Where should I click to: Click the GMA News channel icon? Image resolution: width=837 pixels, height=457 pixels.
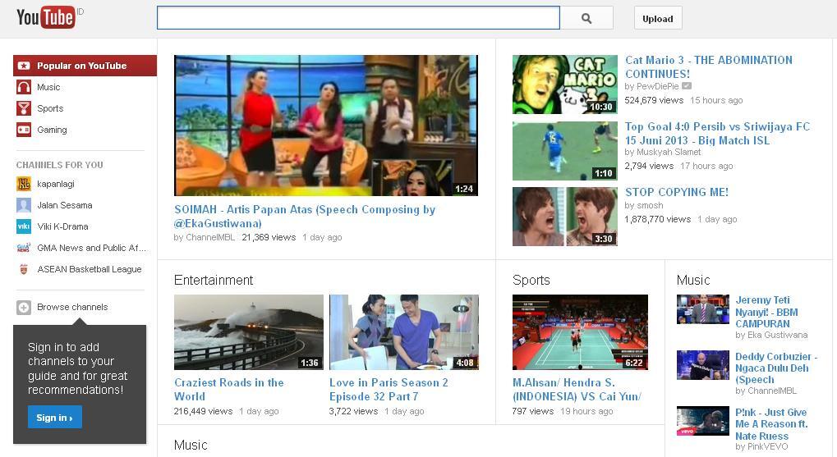[x=24, y=248]
